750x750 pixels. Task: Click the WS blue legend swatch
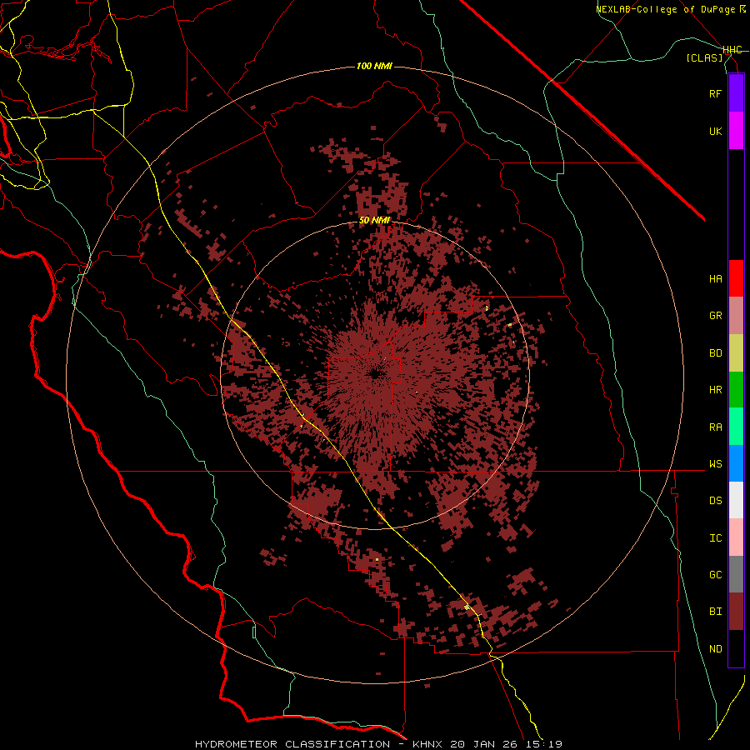tap(736, 463)
